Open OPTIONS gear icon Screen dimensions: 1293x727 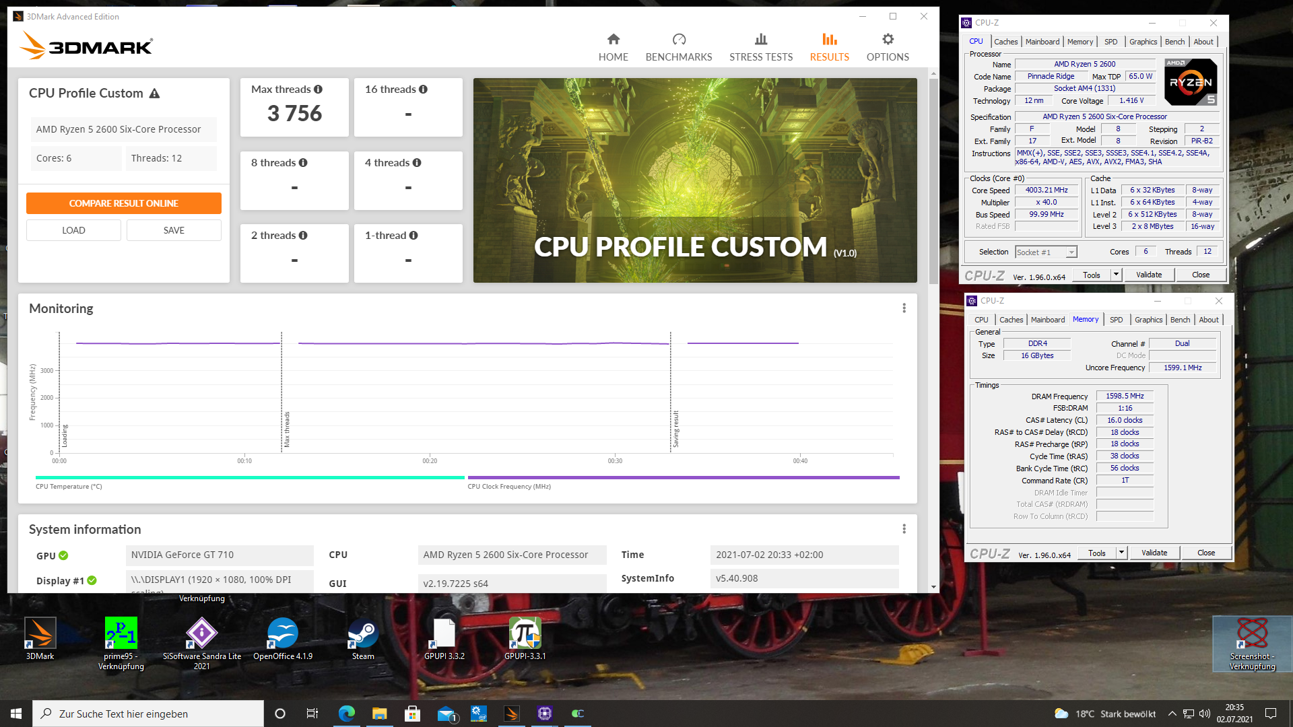[x=888, y=40]
